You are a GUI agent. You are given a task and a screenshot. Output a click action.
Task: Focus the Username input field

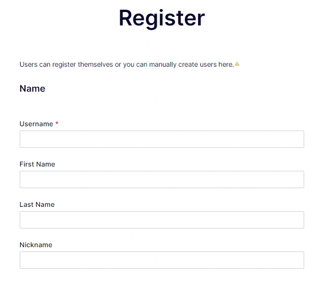click(161, 139)
